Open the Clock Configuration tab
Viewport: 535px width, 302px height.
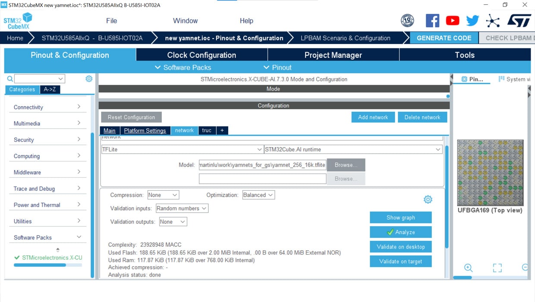[x=201, y=55]
